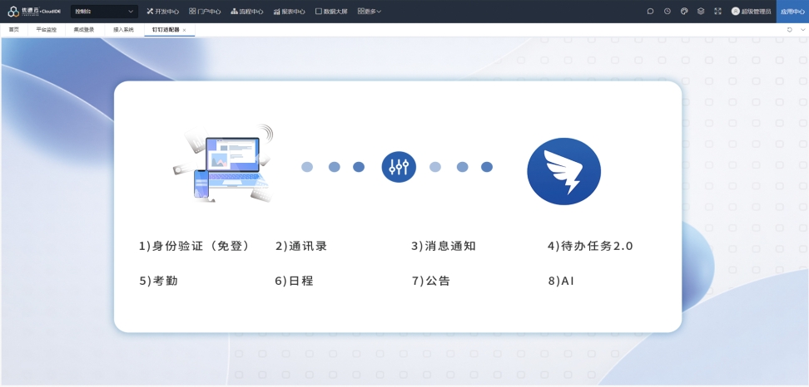Switch to the 集成登录 tab
The width and height of the screenshot is (809, 387).
click(x=84, y=30)
